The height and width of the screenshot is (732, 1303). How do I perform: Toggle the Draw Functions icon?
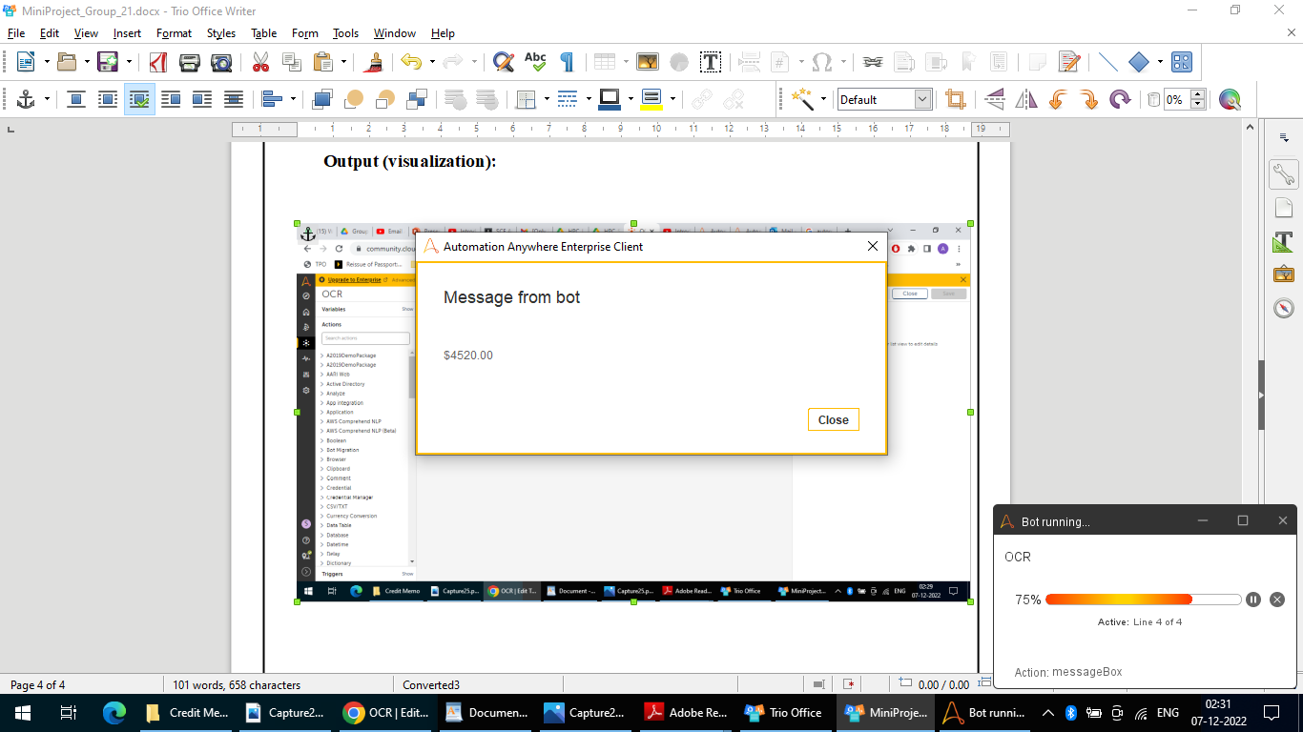(x=1182, y=62)
